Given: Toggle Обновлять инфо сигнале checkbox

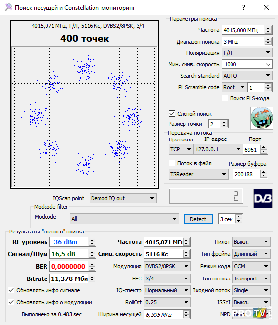Looking at the screenshot, I should (x=11, y=290).
